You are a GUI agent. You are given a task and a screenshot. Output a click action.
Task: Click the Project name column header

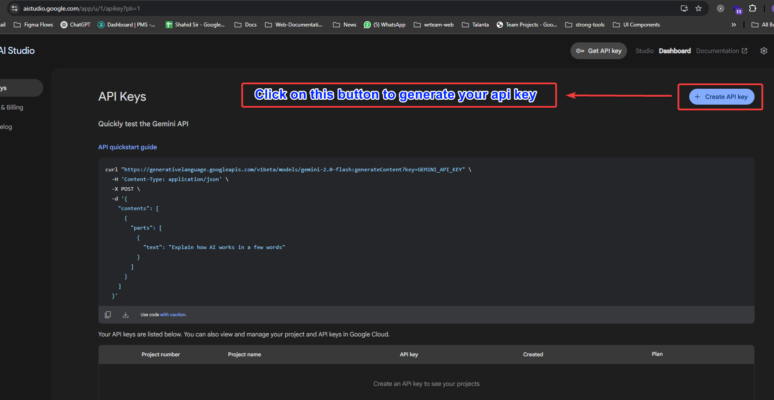244,355
